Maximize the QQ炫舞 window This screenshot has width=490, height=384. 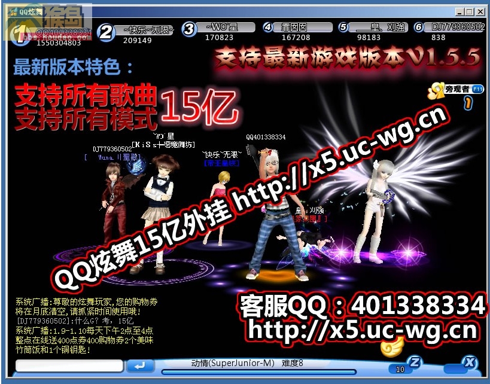pos(470,12)
